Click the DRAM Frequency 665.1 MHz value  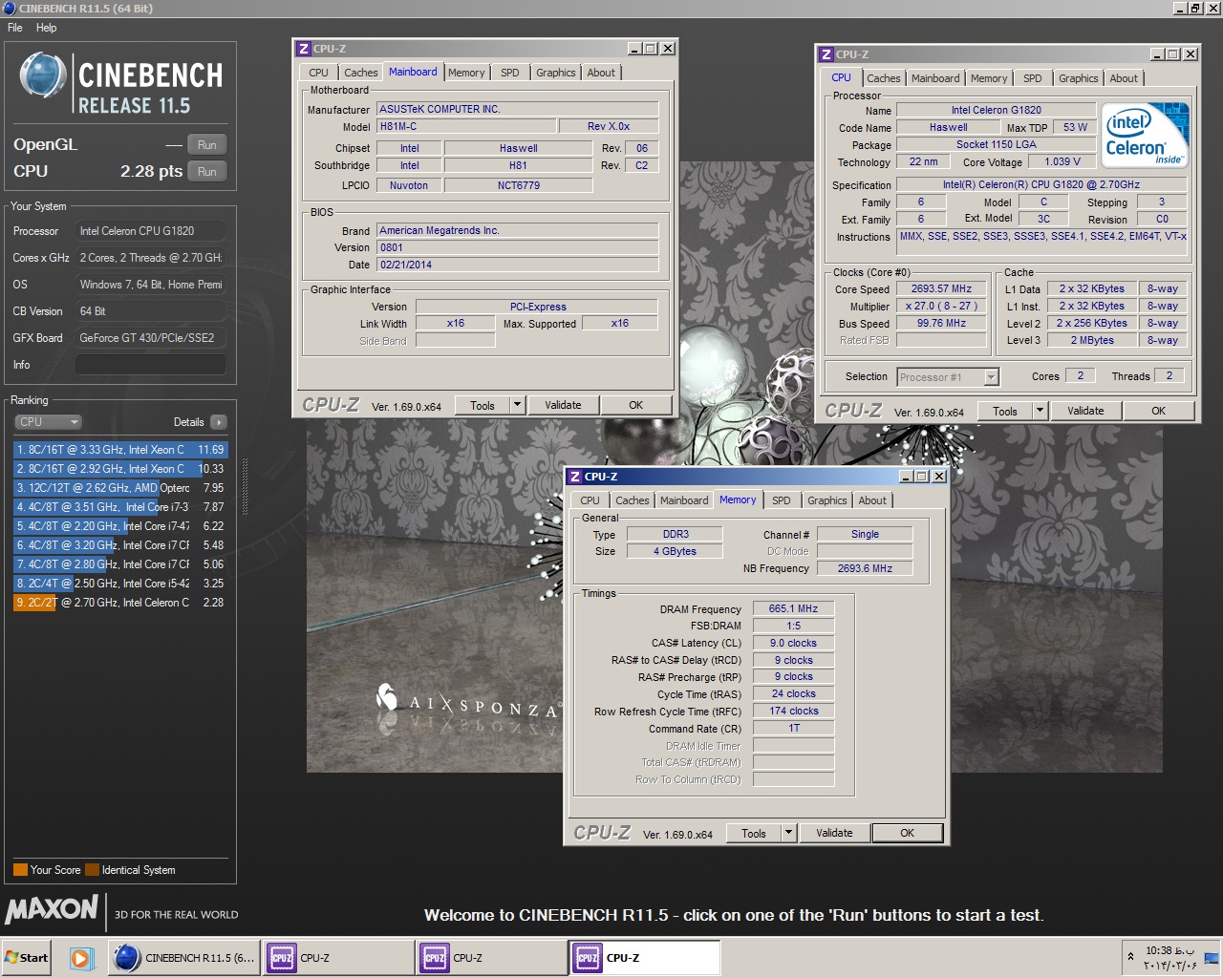coord(793,608)
